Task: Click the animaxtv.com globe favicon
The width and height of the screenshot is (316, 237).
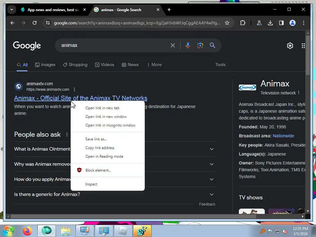Action: 18,86
